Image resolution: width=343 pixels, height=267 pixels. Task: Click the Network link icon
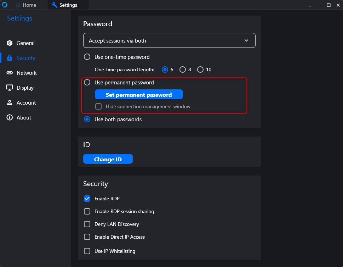point(10,73)
